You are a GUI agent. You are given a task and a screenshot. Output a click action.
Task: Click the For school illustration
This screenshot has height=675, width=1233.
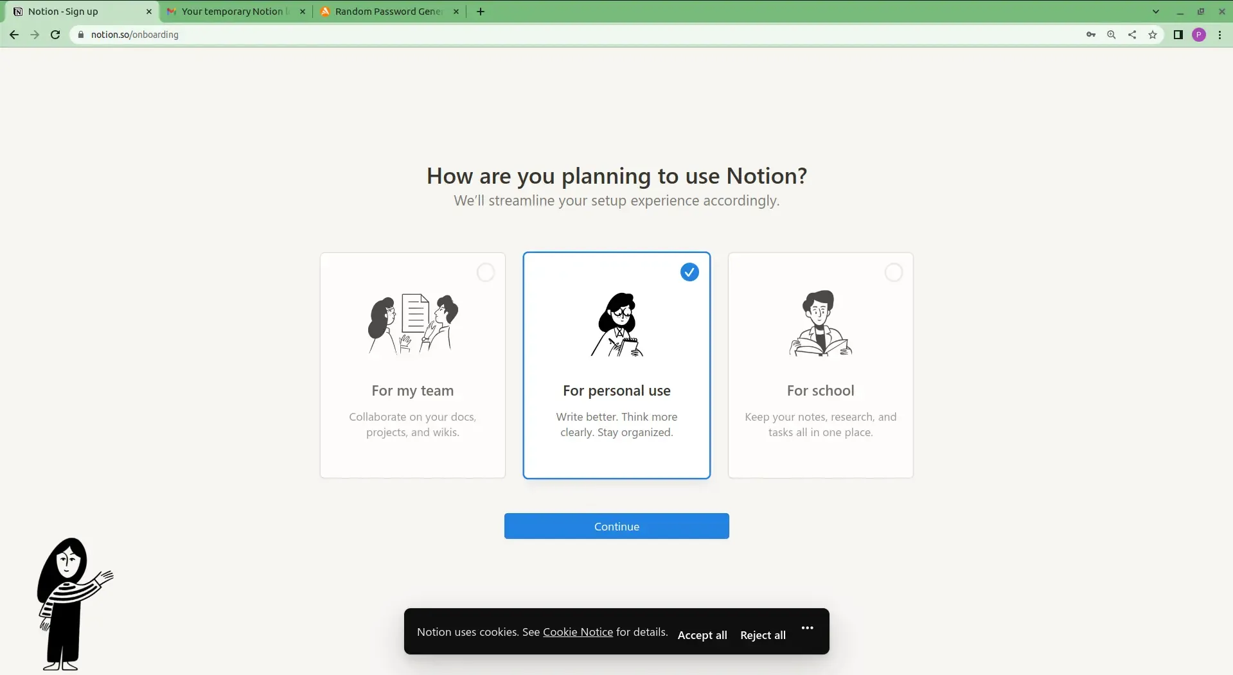pos(821,323)
